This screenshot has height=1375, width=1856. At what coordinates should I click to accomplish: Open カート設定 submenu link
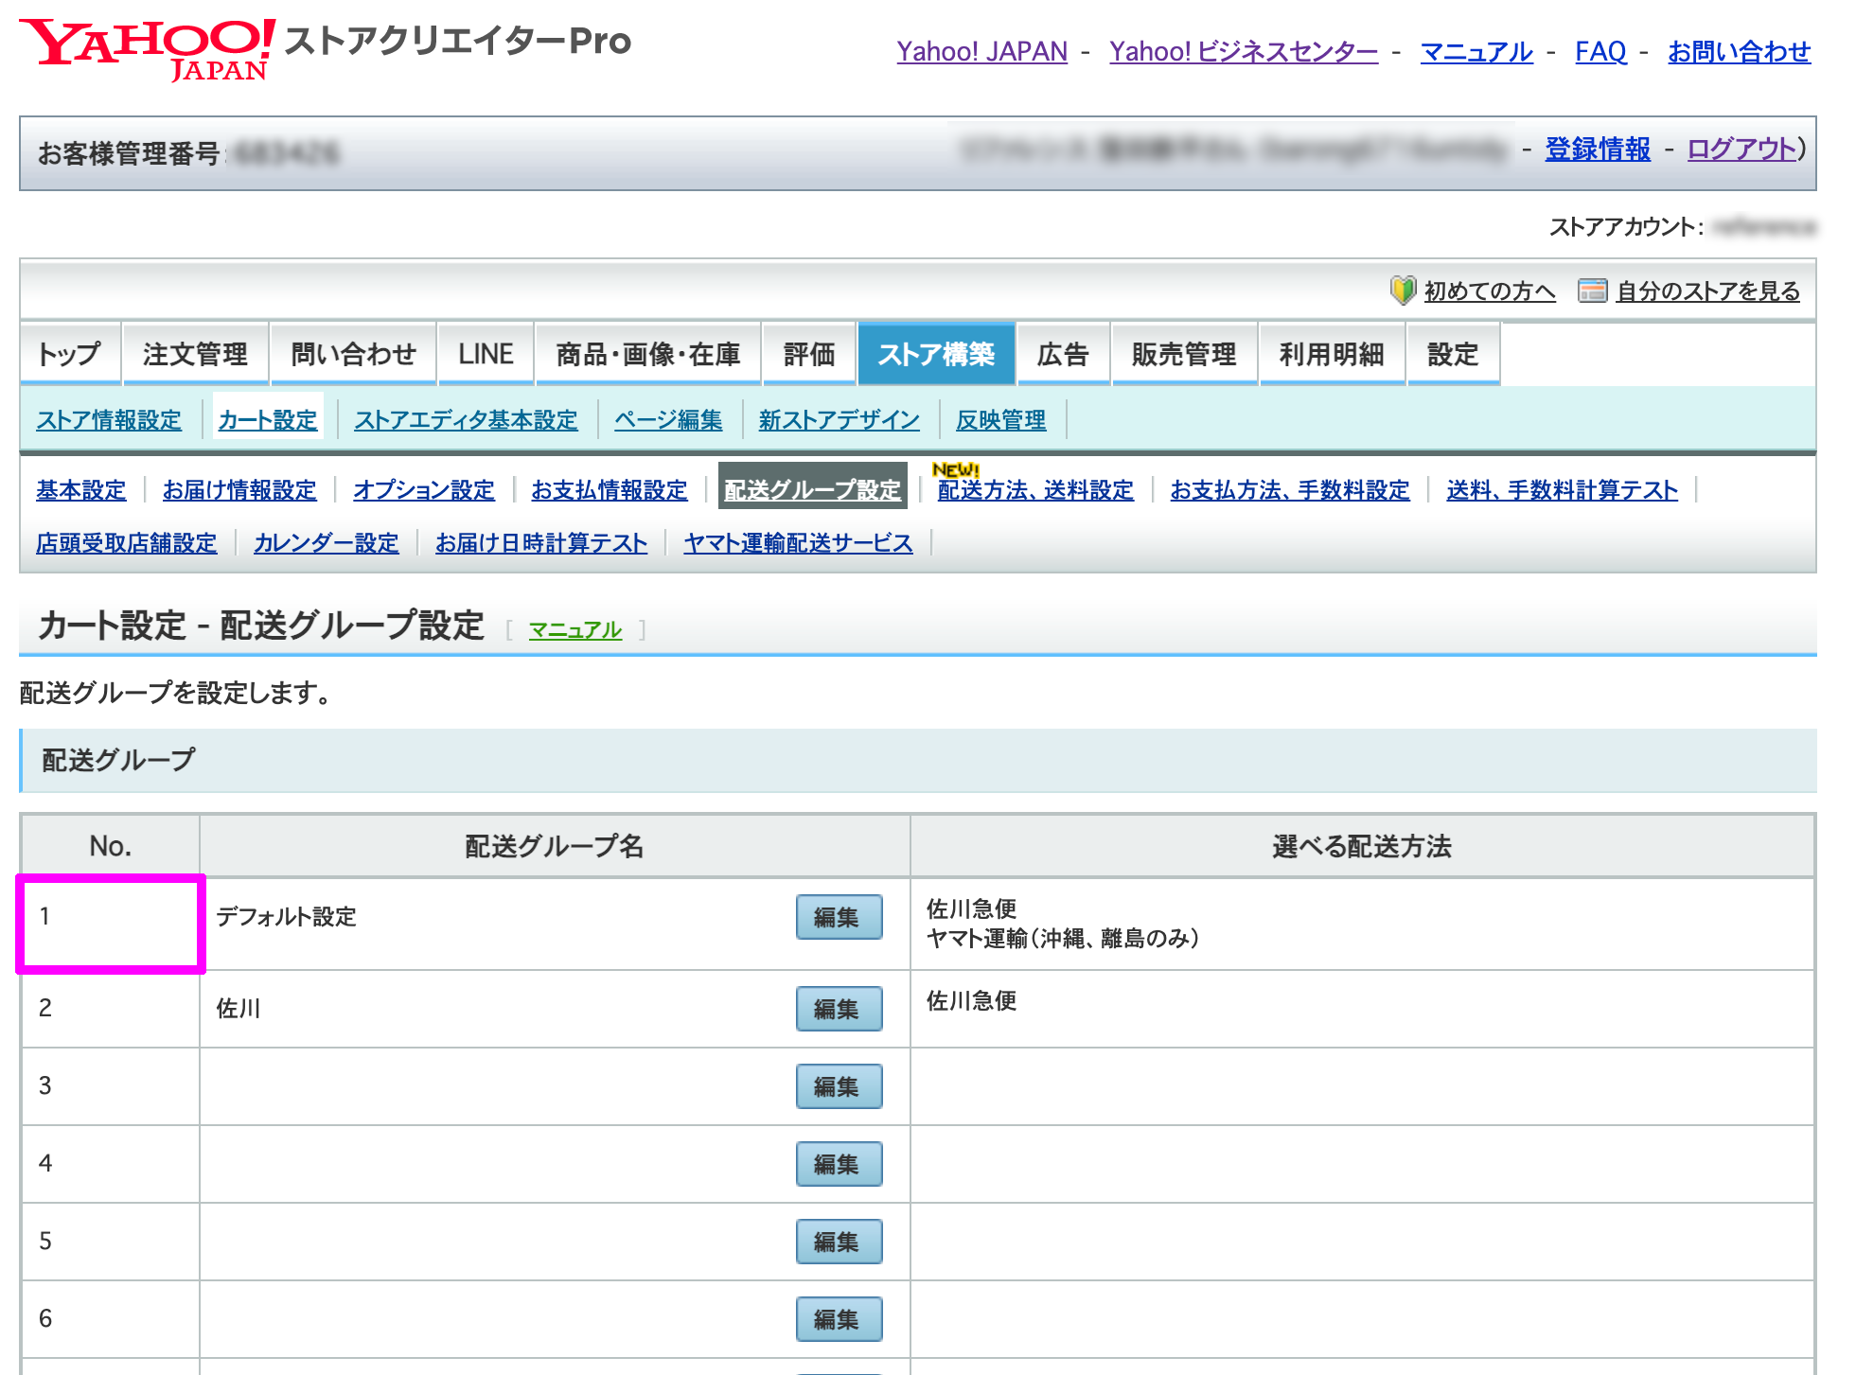pos(268,420)
